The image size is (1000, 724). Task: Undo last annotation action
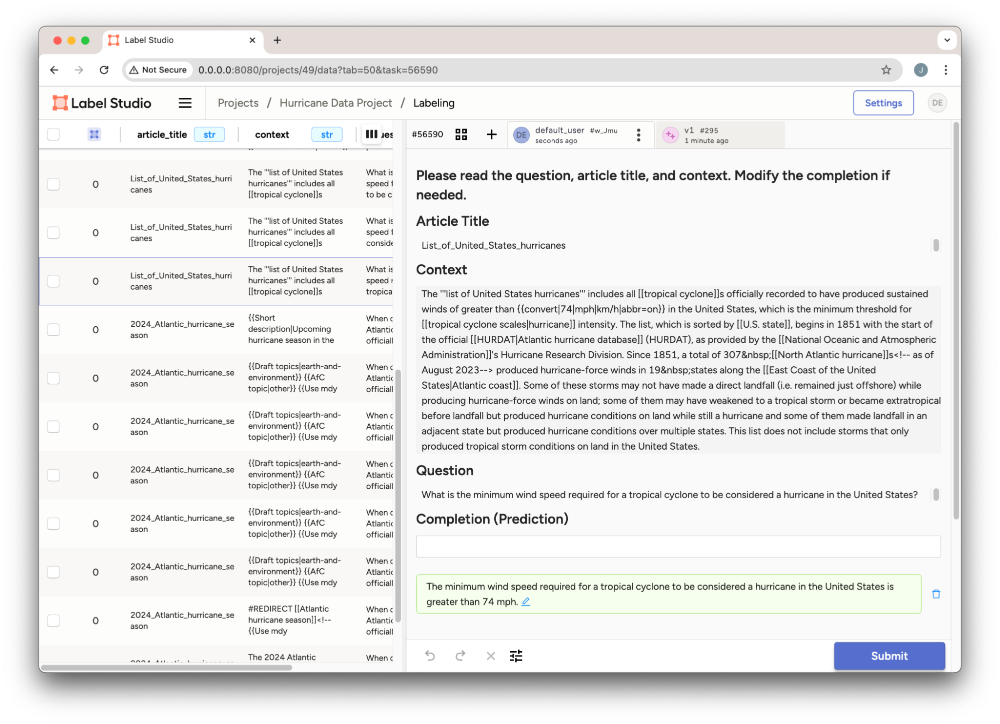pyautogui.click(x=430, y=656)
